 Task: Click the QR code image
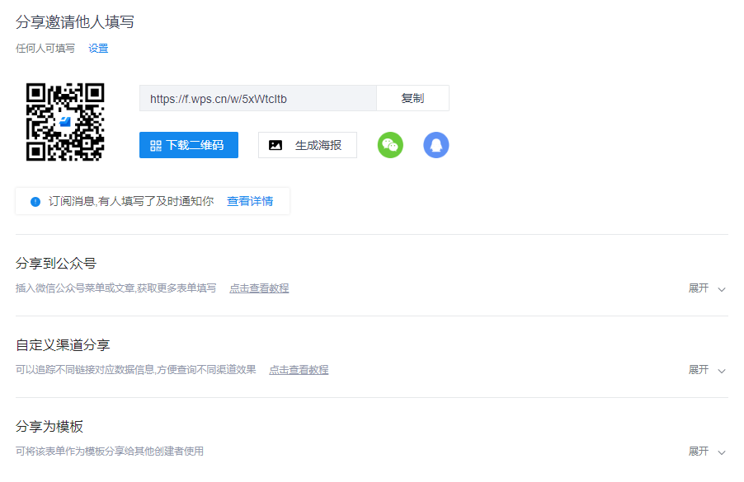pos(65,122)
